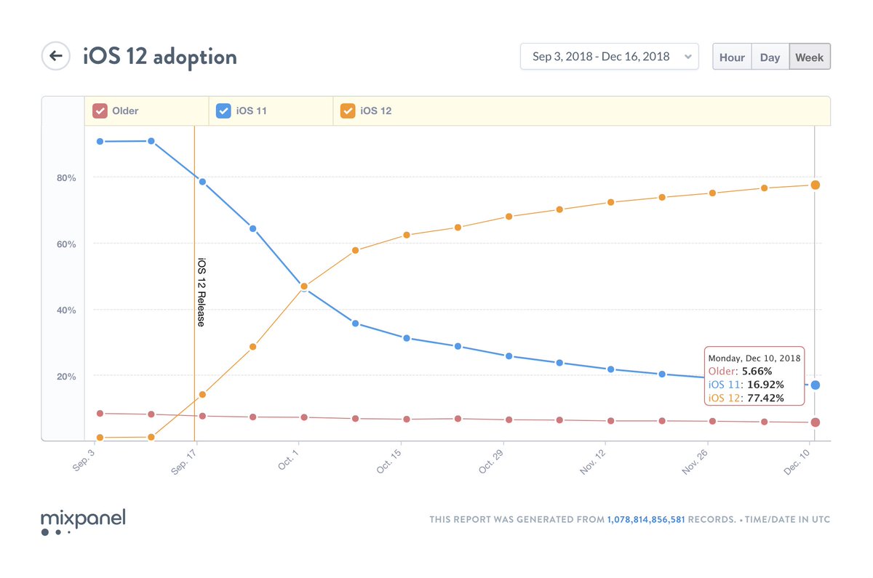The image size is (873, 578).
Task: Click the Older legend label
Action: coord(125,111)
